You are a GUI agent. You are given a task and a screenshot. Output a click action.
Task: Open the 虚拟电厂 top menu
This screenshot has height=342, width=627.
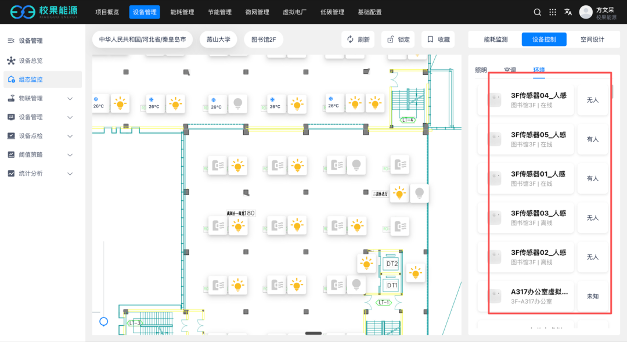pyautogui.click(x=295, y=12)
